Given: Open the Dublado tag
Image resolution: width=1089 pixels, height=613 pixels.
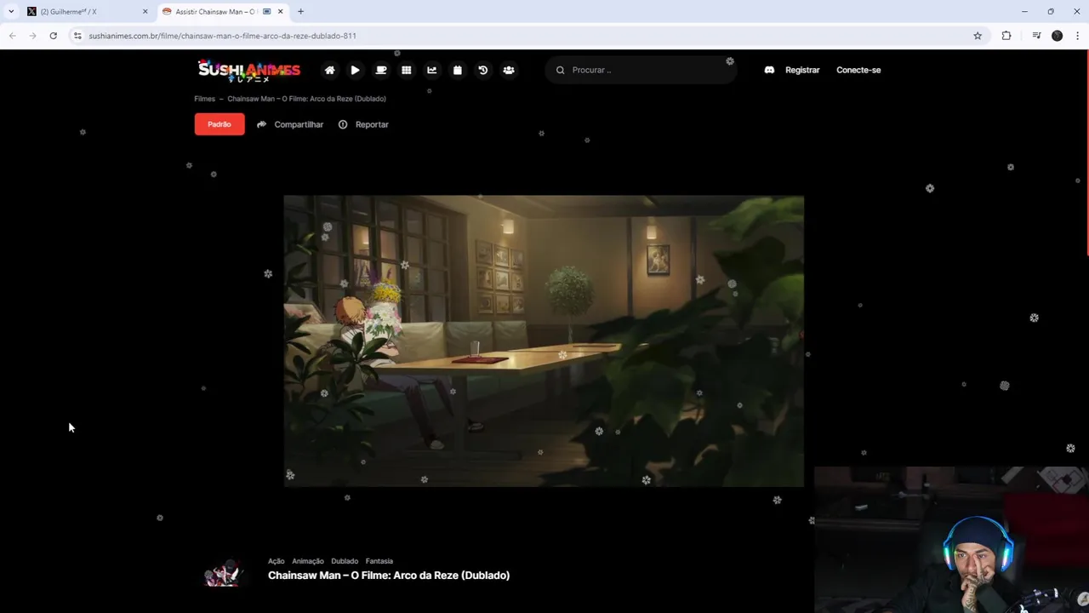Looking at the screenshot, I should (x=345, y=561).
